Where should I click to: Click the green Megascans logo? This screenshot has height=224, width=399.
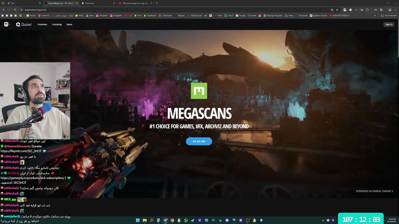pyautogui.click(x=199, y=91)
